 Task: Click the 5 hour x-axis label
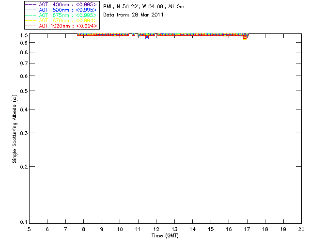[x=29, y=229]
